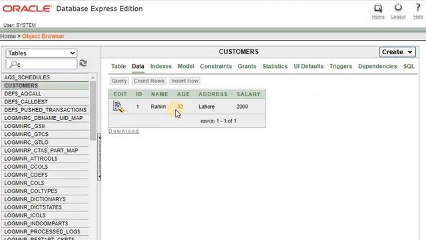Sort by the NAME column header
426x240 pixels.
point(160,94)
